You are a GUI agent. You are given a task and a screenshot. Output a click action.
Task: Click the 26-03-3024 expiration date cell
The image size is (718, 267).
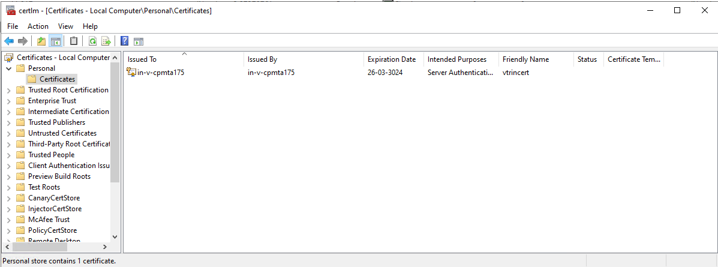pos(385,73)
